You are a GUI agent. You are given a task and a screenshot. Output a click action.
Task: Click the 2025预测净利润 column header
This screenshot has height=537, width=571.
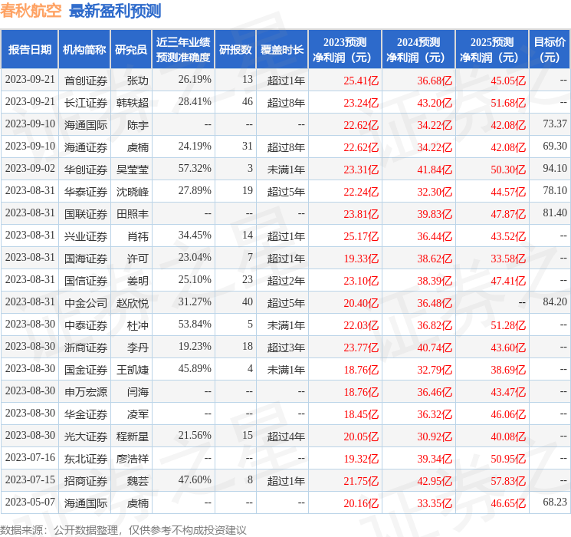pyautogui.click(x=492, y=50)
